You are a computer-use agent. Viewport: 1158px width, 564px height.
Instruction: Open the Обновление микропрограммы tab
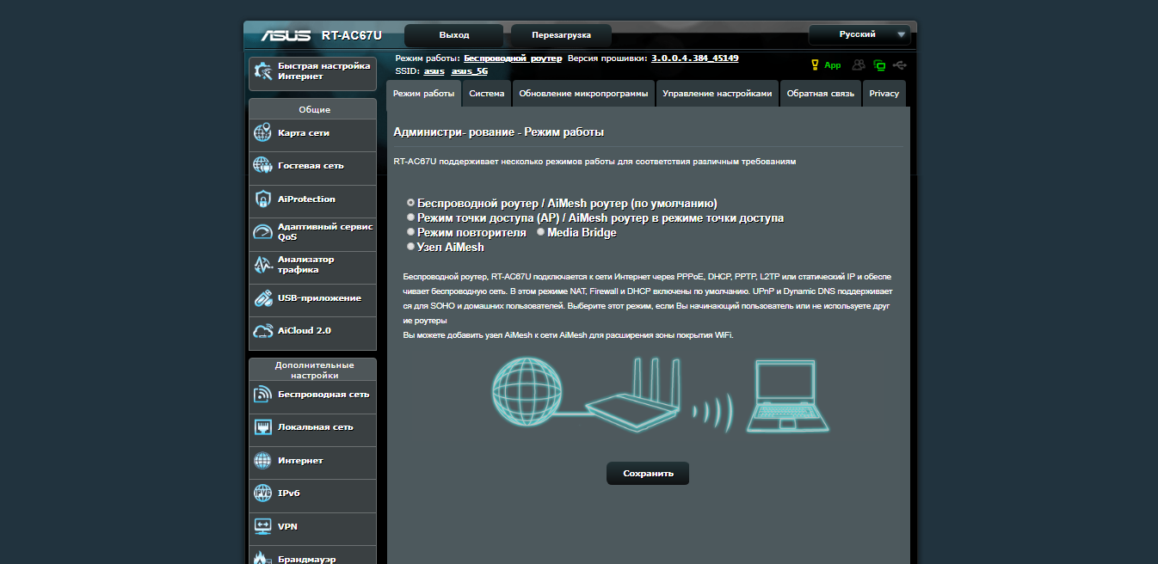[583, 94]
